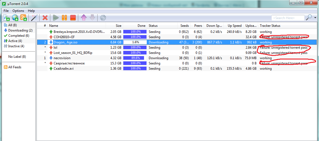Image resolution: width=319 pixels, height=141 pixels.
Task: Click the Create New Torrent wand icon
Action: pyautogui.click(x=34, y=18)
